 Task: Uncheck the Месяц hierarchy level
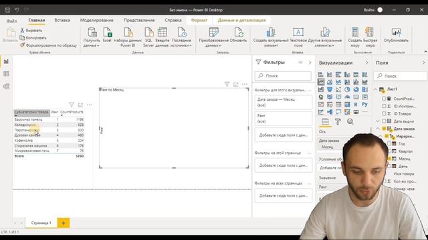pyautogui.click(x=389, y=159)
